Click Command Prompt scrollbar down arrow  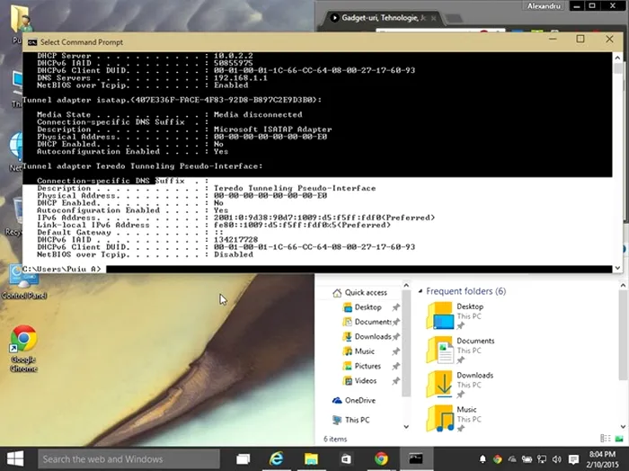(x=617, y=268)
